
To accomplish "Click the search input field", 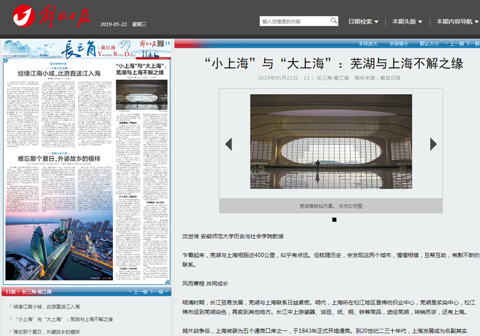I will point(295,22).
